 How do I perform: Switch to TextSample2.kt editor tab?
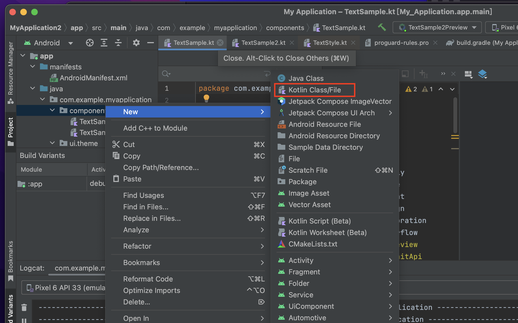263,43
